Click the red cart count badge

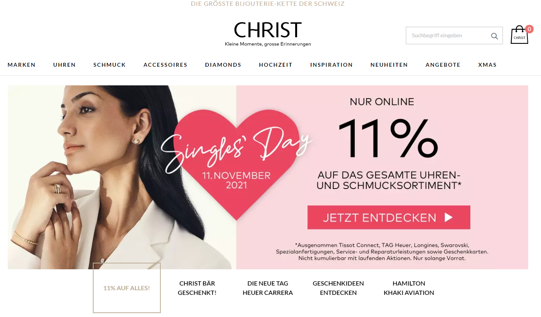(x=529, y=29)
